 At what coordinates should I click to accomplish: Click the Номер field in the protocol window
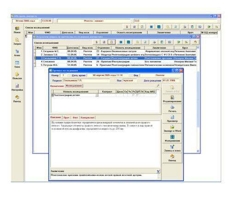(63, 75)
